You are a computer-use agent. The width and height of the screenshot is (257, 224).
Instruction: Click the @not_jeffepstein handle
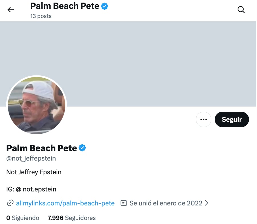click(31, 158)
